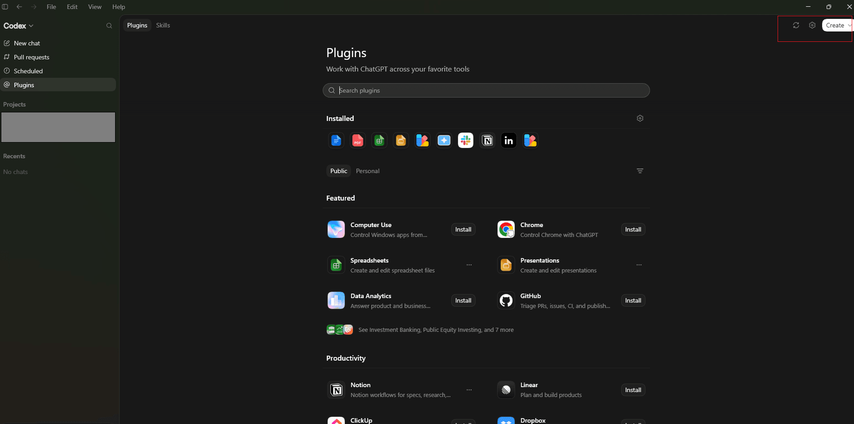Click the Computer Use plugin icon

click(x=336, y=229)
